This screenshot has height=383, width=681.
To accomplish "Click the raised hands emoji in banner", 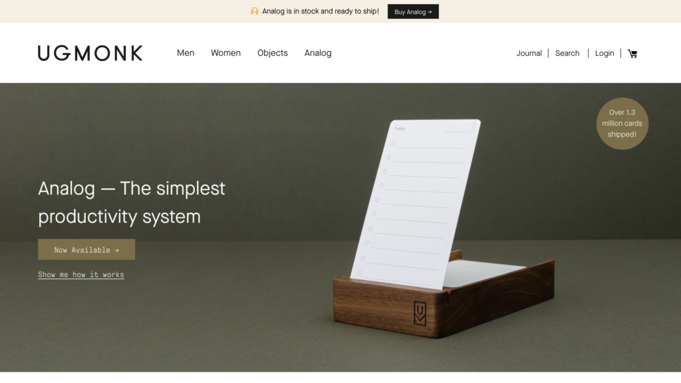I will pos(255,11).
